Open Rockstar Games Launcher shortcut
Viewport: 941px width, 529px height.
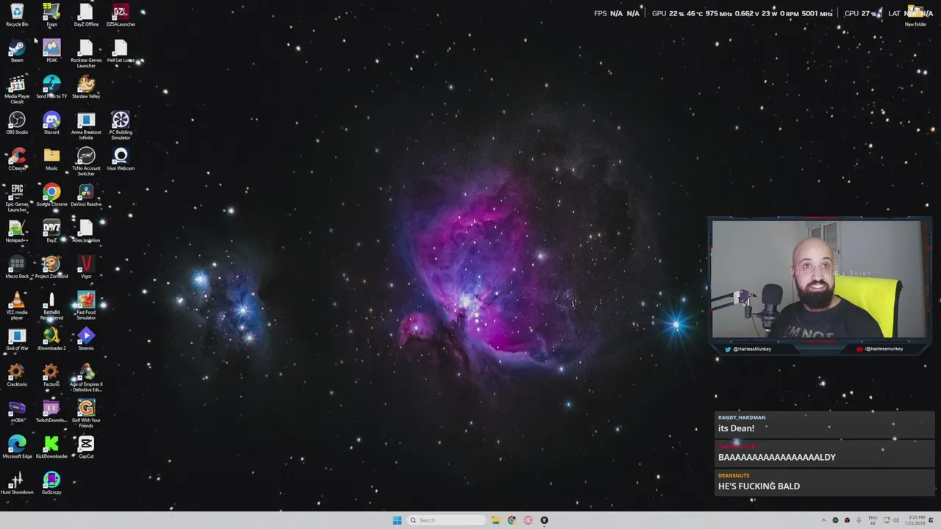tap(86, 54)
